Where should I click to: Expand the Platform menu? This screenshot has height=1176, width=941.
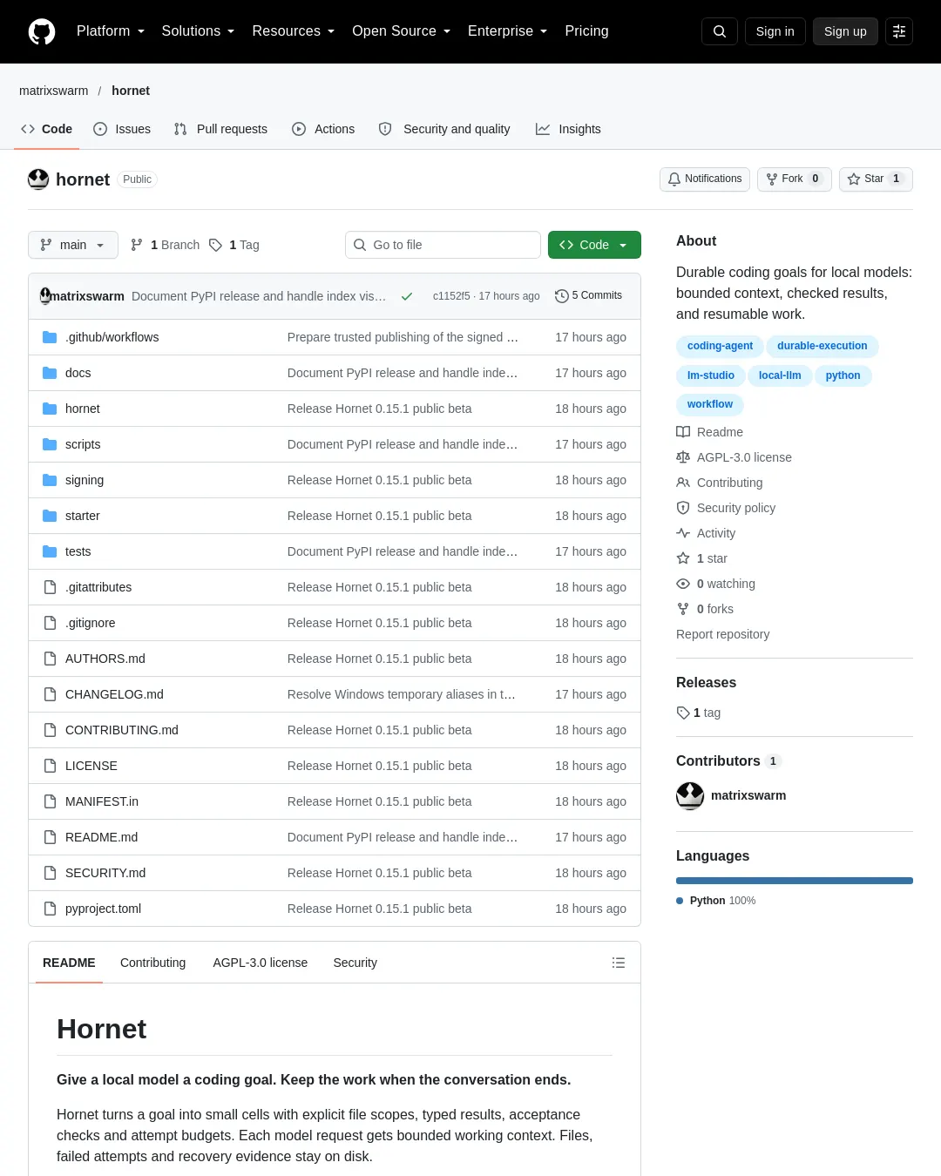click(x=111, y=31)
